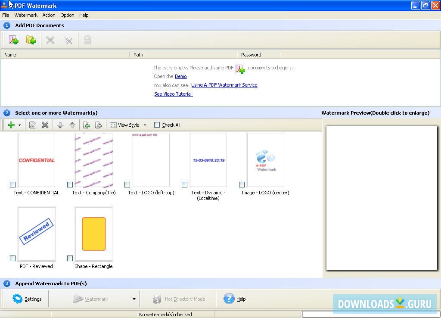Click the export watermark icon

pyautogui.click(x=99, y=125)
